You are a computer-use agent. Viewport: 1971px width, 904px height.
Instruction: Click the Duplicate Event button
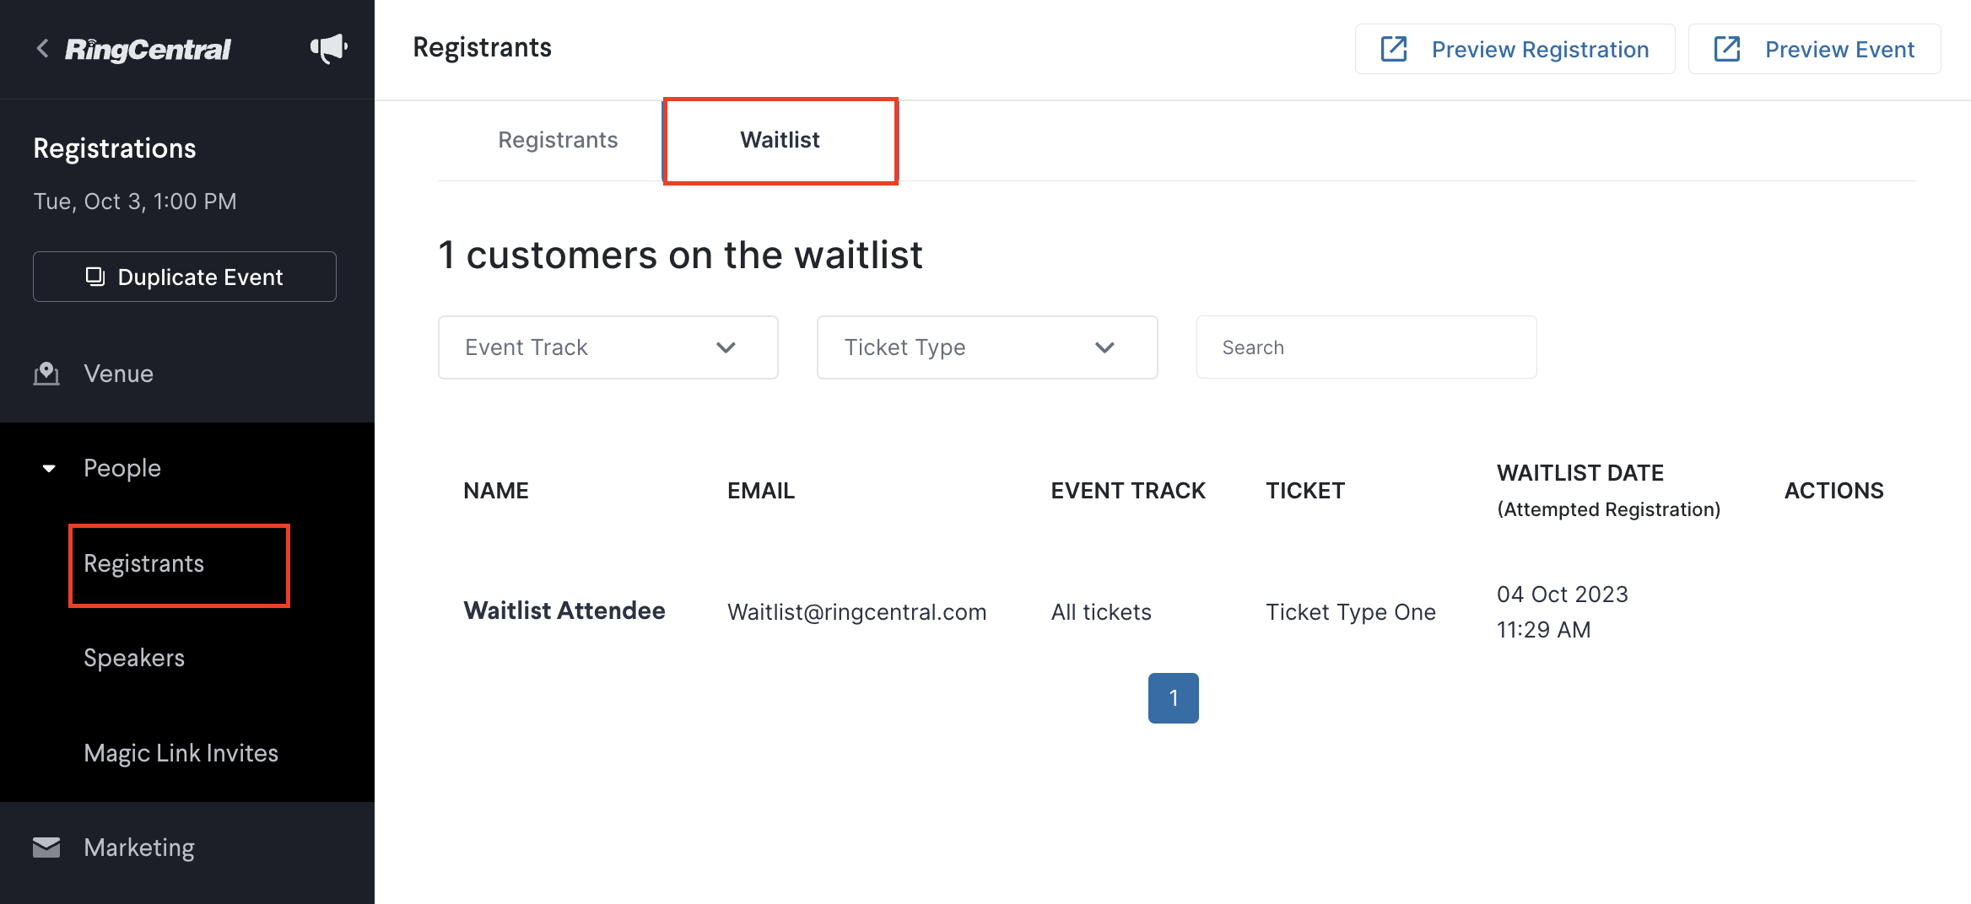point(185,277)
